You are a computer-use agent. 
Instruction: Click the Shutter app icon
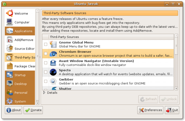point(54,89)
